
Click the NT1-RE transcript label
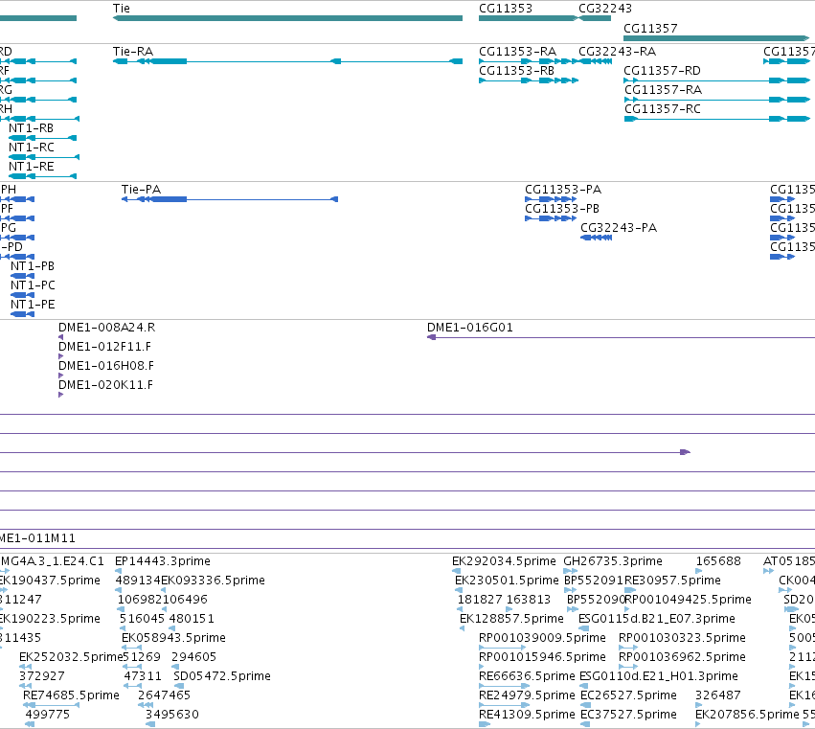click(x=32, y=167)
